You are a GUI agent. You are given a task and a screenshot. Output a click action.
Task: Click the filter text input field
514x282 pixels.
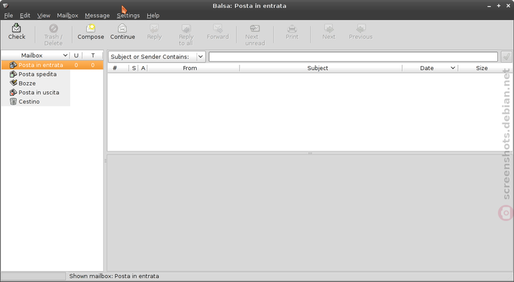pos(353,57)
